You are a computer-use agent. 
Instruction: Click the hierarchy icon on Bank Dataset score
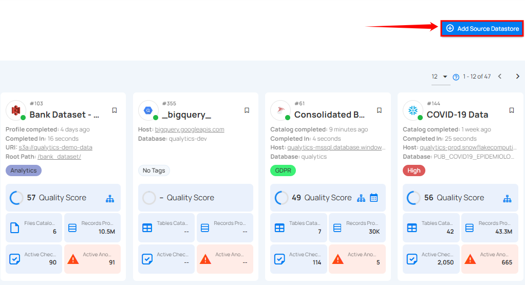(x=109, y=198)
